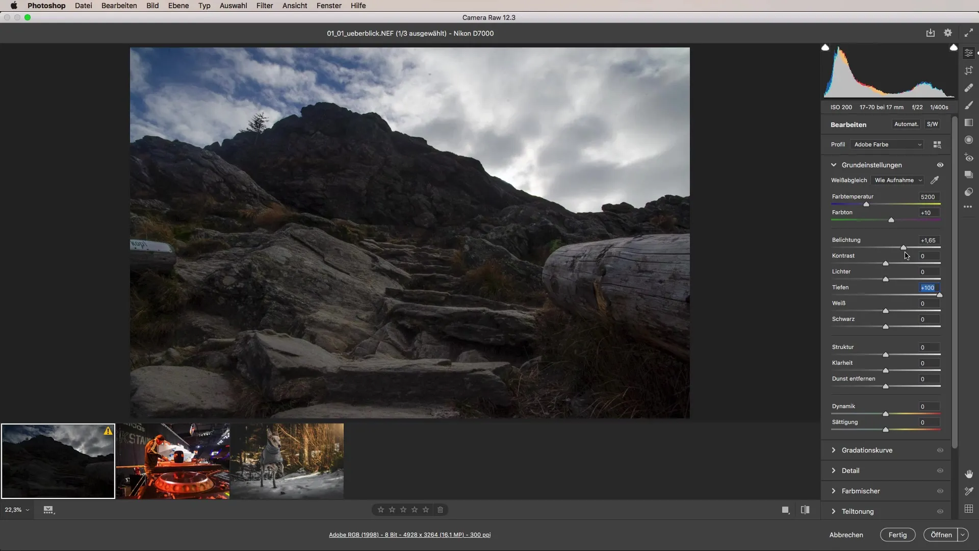
Task: Expand the Farbmischer section
Action: click(834, 491)
